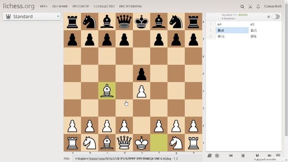Select move e4 in move list
Image resolution: width=288 pixels, height=162 pixels.
(232, 24)
